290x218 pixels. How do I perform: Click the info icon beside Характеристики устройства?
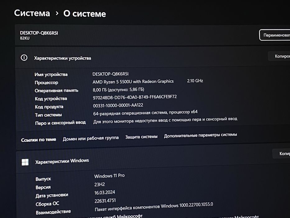[24, 58]
